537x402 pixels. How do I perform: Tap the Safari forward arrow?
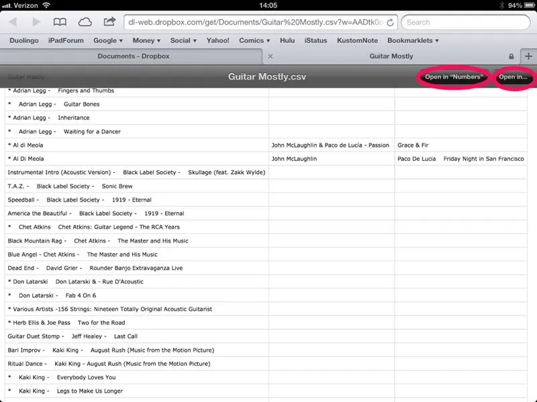[x=35, y=22]
